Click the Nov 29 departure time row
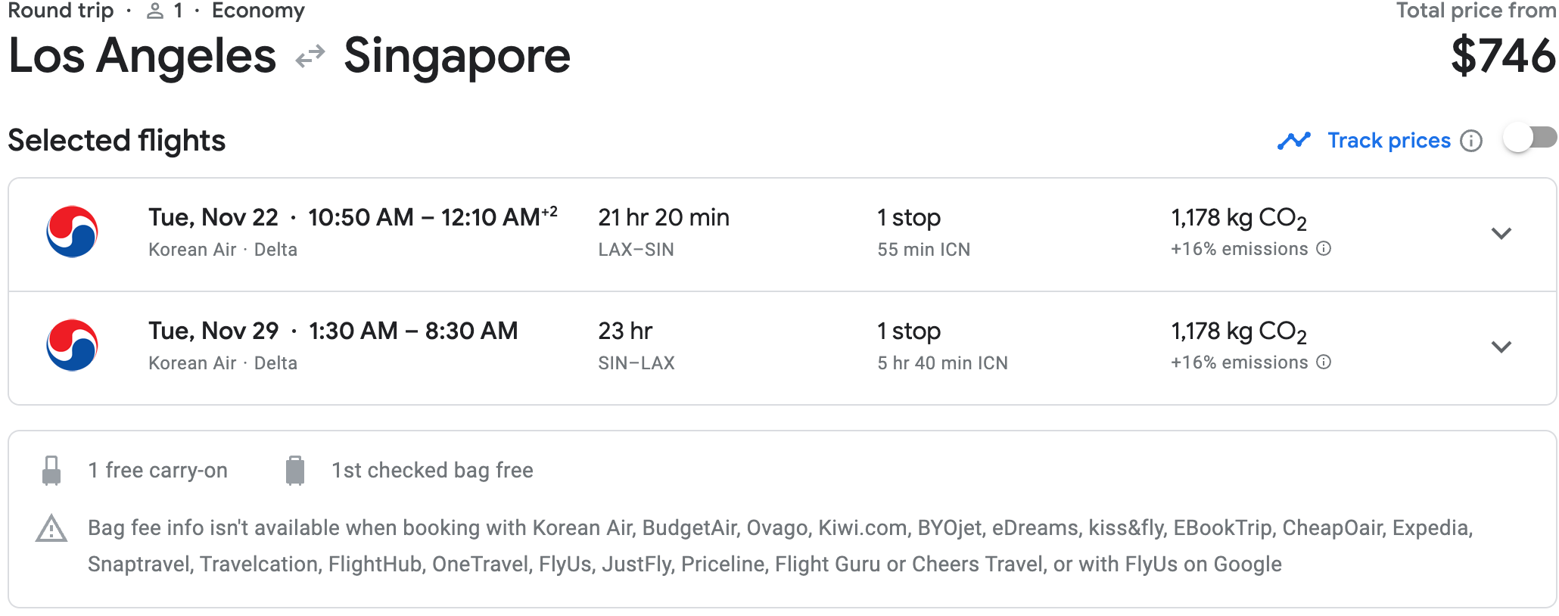Screen dimensions: 1559x616 tap(333, 331)
